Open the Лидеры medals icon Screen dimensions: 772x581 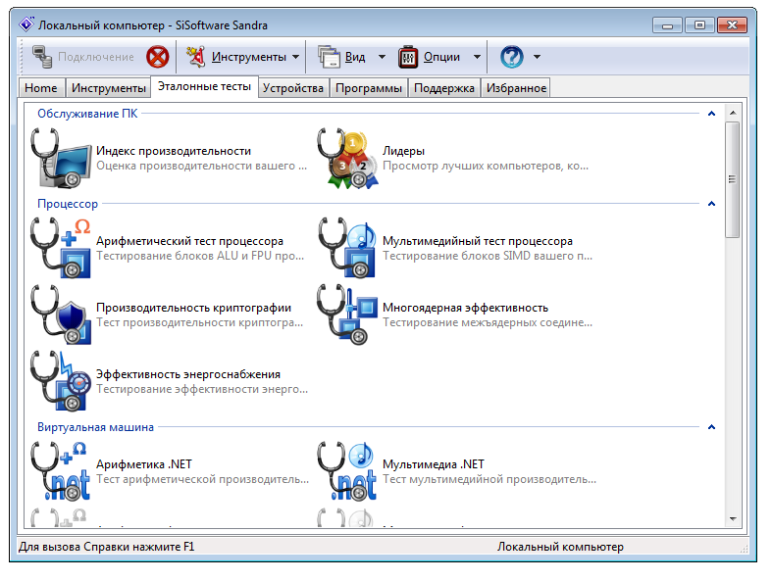point(348,158)
